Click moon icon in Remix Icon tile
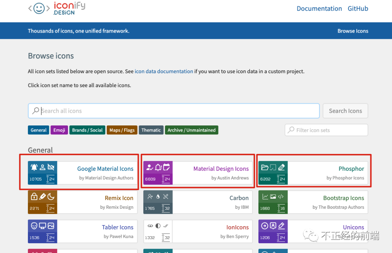Screen dimensions: 392x253 pyautogui.click(x=51, y=196)
